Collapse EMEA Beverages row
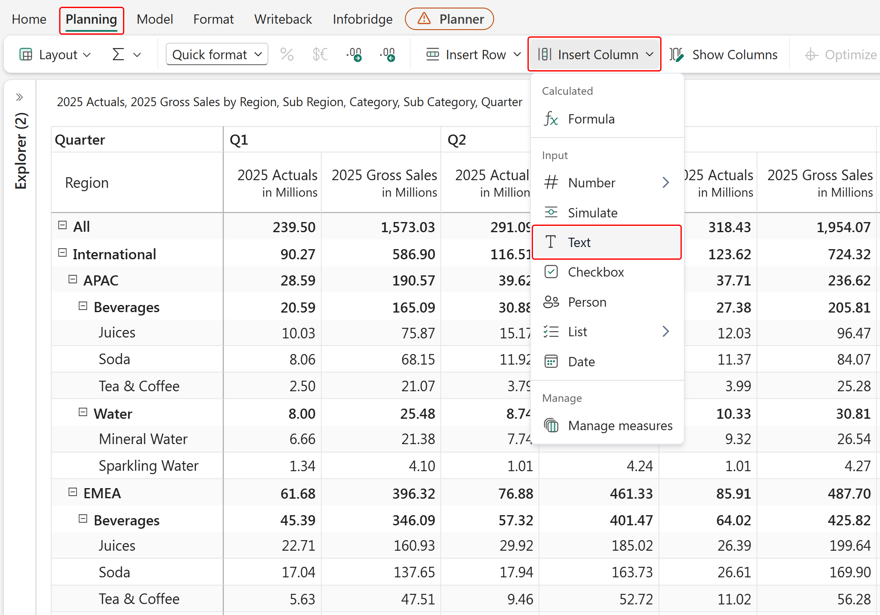 pyautogui.click(x=83, y=519)
